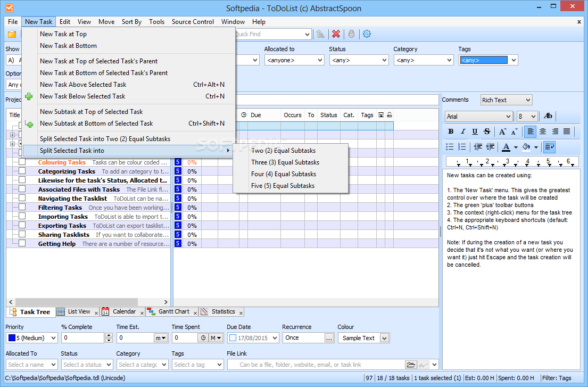Open the Select a status dropdown
This screenshot has height=387, width=588.
(x=109, y=365)
